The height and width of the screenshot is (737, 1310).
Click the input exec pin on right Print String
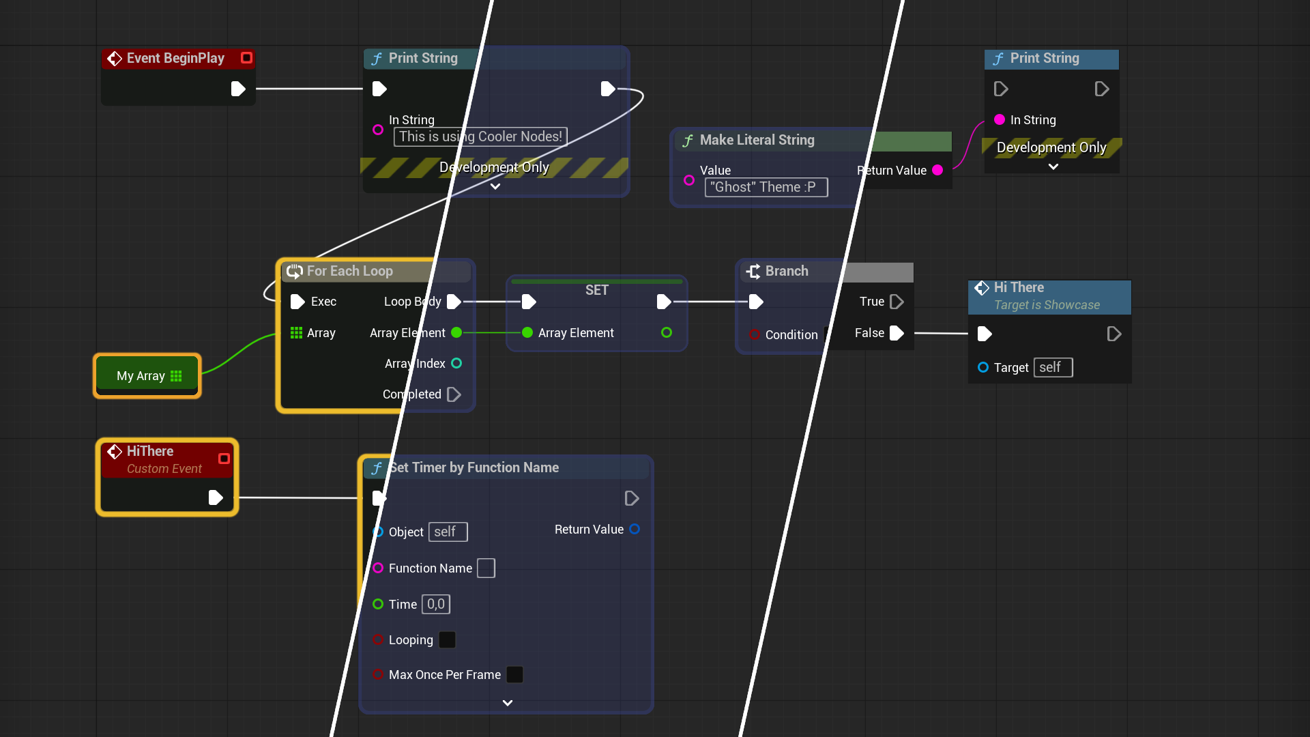(1001, 89)
